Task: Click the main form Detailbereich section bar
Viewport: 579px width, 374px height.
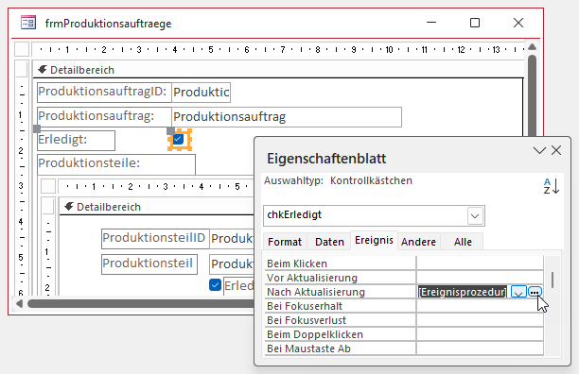Action: pyautogui.click(x=278, y=70)
